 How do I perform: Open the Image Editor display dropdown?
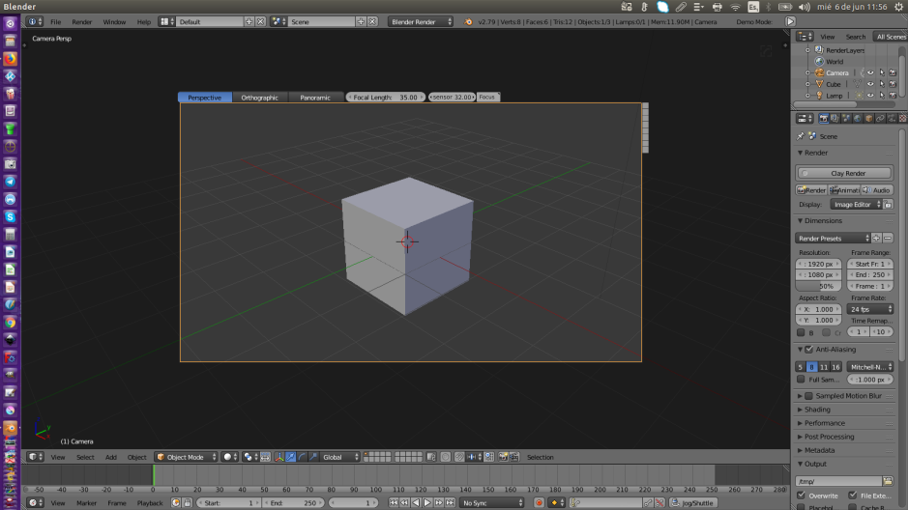pyautogui.click(x=857, y=205)
